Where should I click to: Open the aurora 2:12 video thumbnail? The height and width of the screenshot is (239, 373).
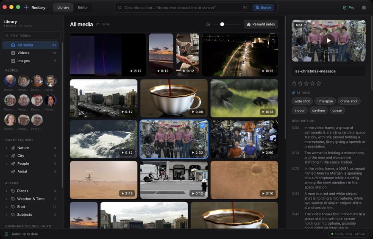pyautogui.click(x=108, y=55)
